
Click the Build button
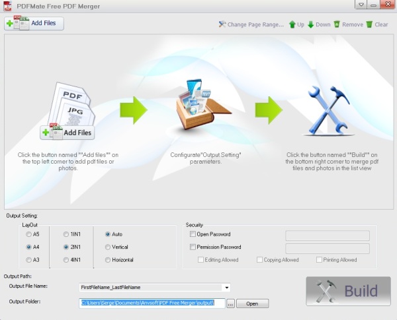point(349,291)
